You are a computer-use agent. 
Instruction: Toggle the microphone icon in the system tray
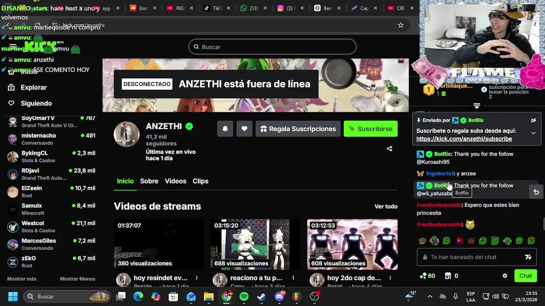click(456, 296)
